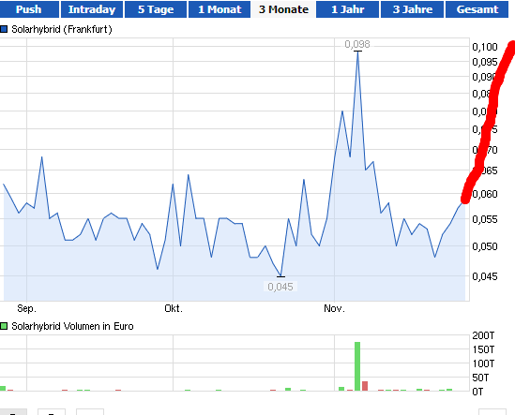Image resolution: width=515 pixels, height=415 pixels.
Task: Click the 0,055 price axis value
Action: point(485,219)
